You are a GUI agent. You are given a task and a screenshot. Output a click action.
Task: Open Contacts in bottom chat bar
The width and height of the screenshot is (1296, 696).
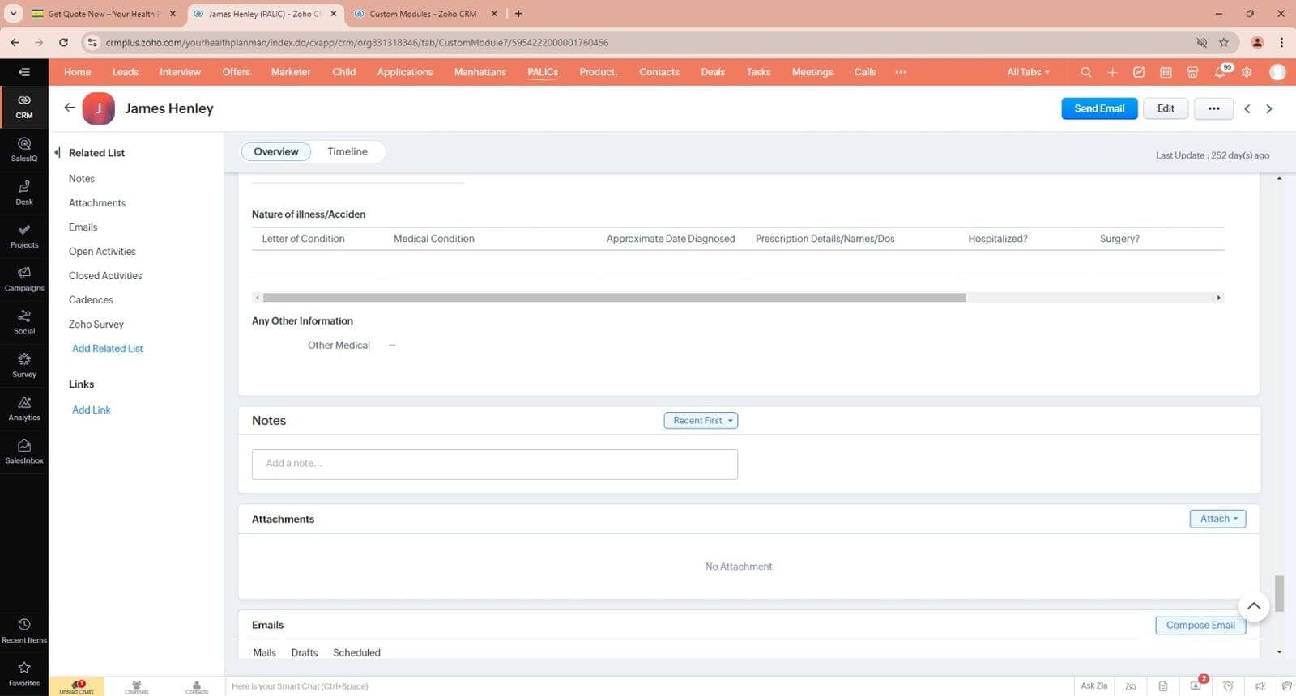(197, 686)
